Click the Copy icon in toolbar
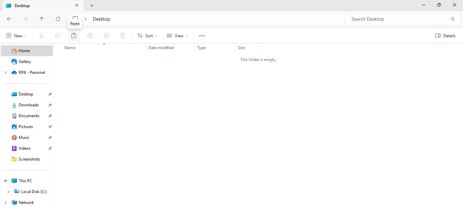This screenshot has height=210, width=463. coord(58,36)
